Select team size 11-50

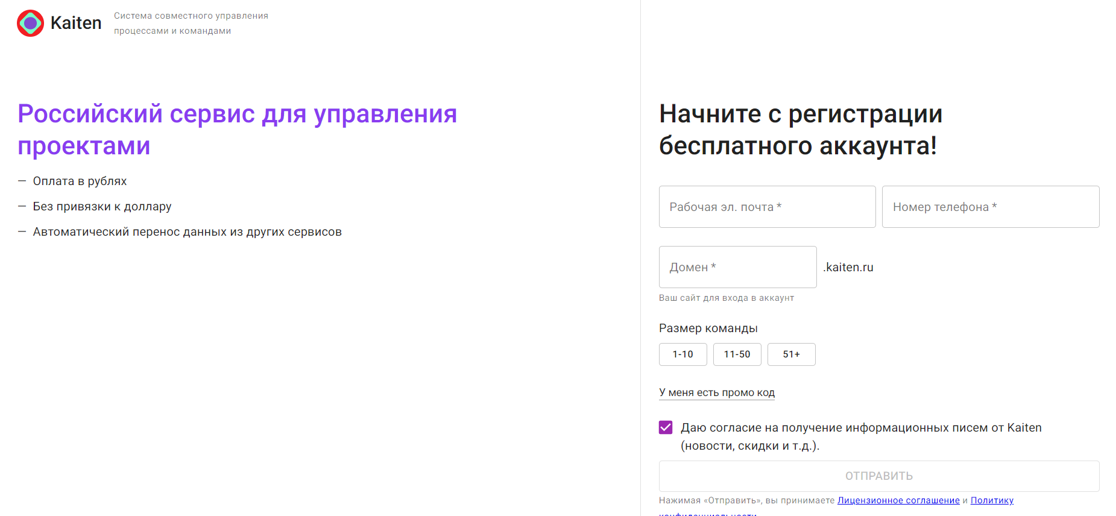coord(737,354)
